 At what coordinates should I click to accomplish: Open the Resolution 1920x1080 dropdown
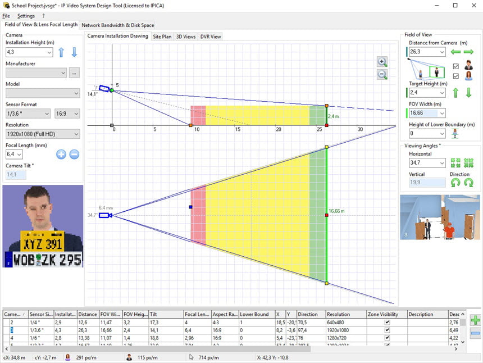(x=76, y=134)
